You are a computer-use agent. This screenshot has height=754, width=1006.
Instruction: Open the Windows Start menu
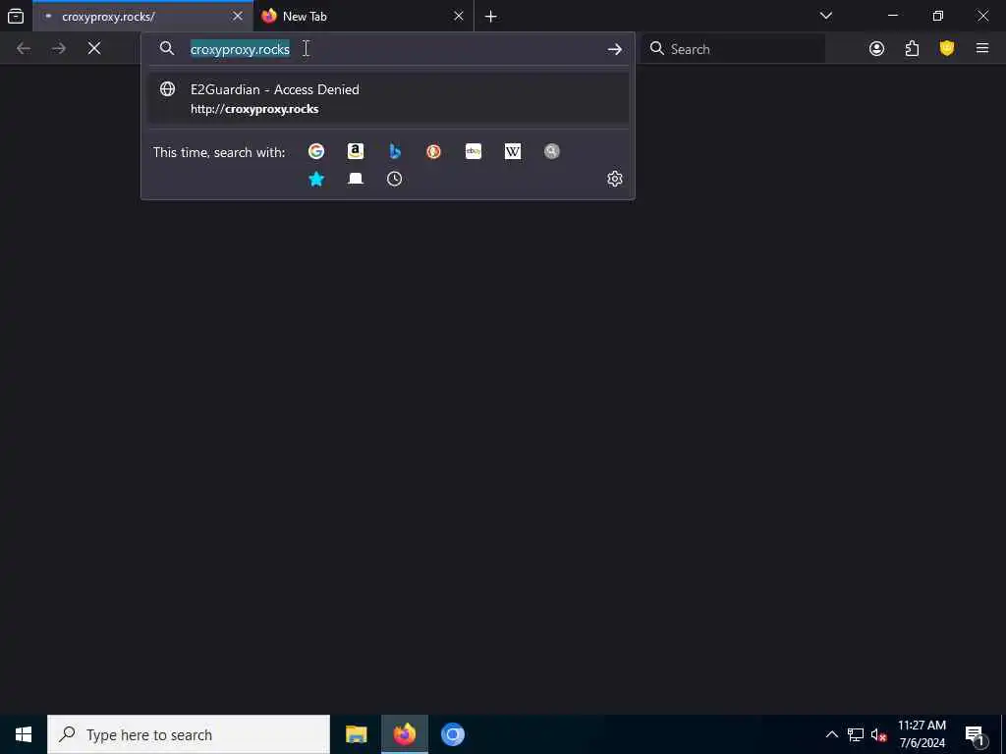pyautogui.click(x=24, y=734)
